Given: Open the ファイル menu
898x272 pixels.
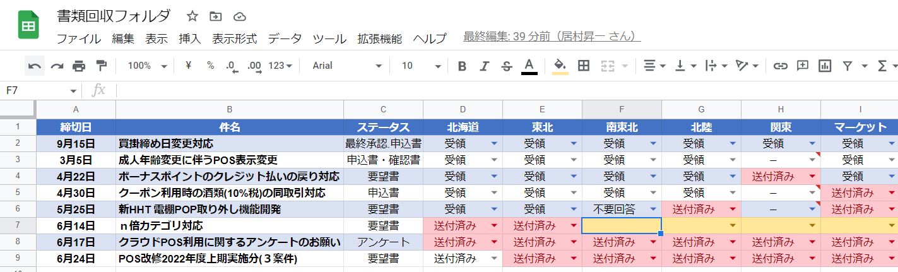Looking at the screenshot, I should point(78,38).
